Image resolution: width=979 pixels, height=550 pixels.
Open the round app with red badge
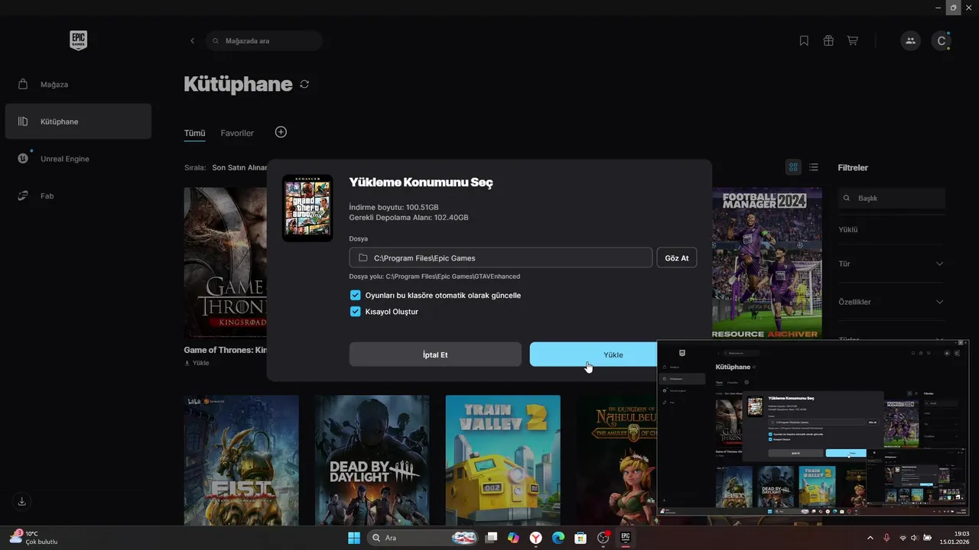pyautogui.click(x=603, y=538)
